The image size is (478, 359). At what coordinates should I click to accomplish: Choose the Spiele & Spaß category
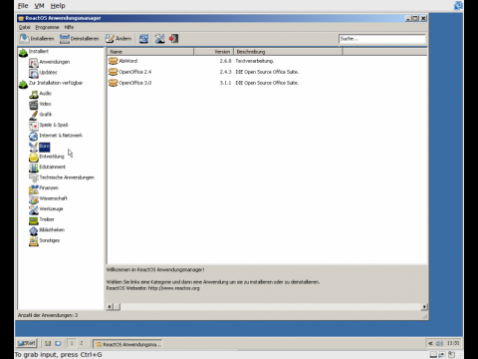tap(54, 125)
